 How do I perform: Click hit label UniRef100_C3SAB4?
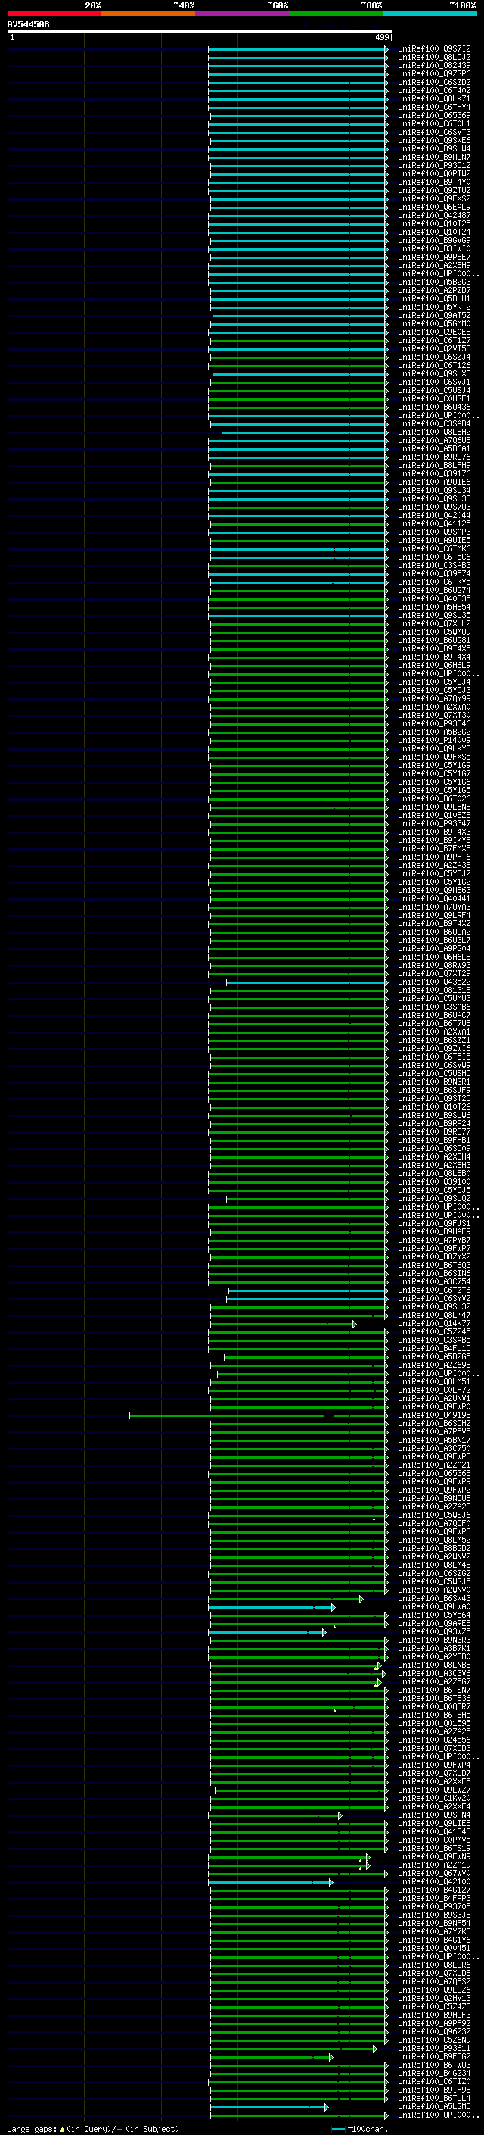(x=434, y=423)
